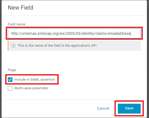This screenshot has width=149, height=118.
Task: Click the checkmark in the SAML checkbox
Action: point(10,80)
